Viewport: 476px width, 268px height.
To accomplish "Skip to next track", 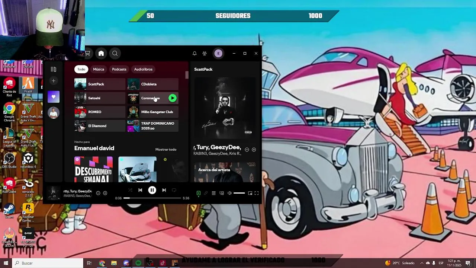I will (164, 190).
